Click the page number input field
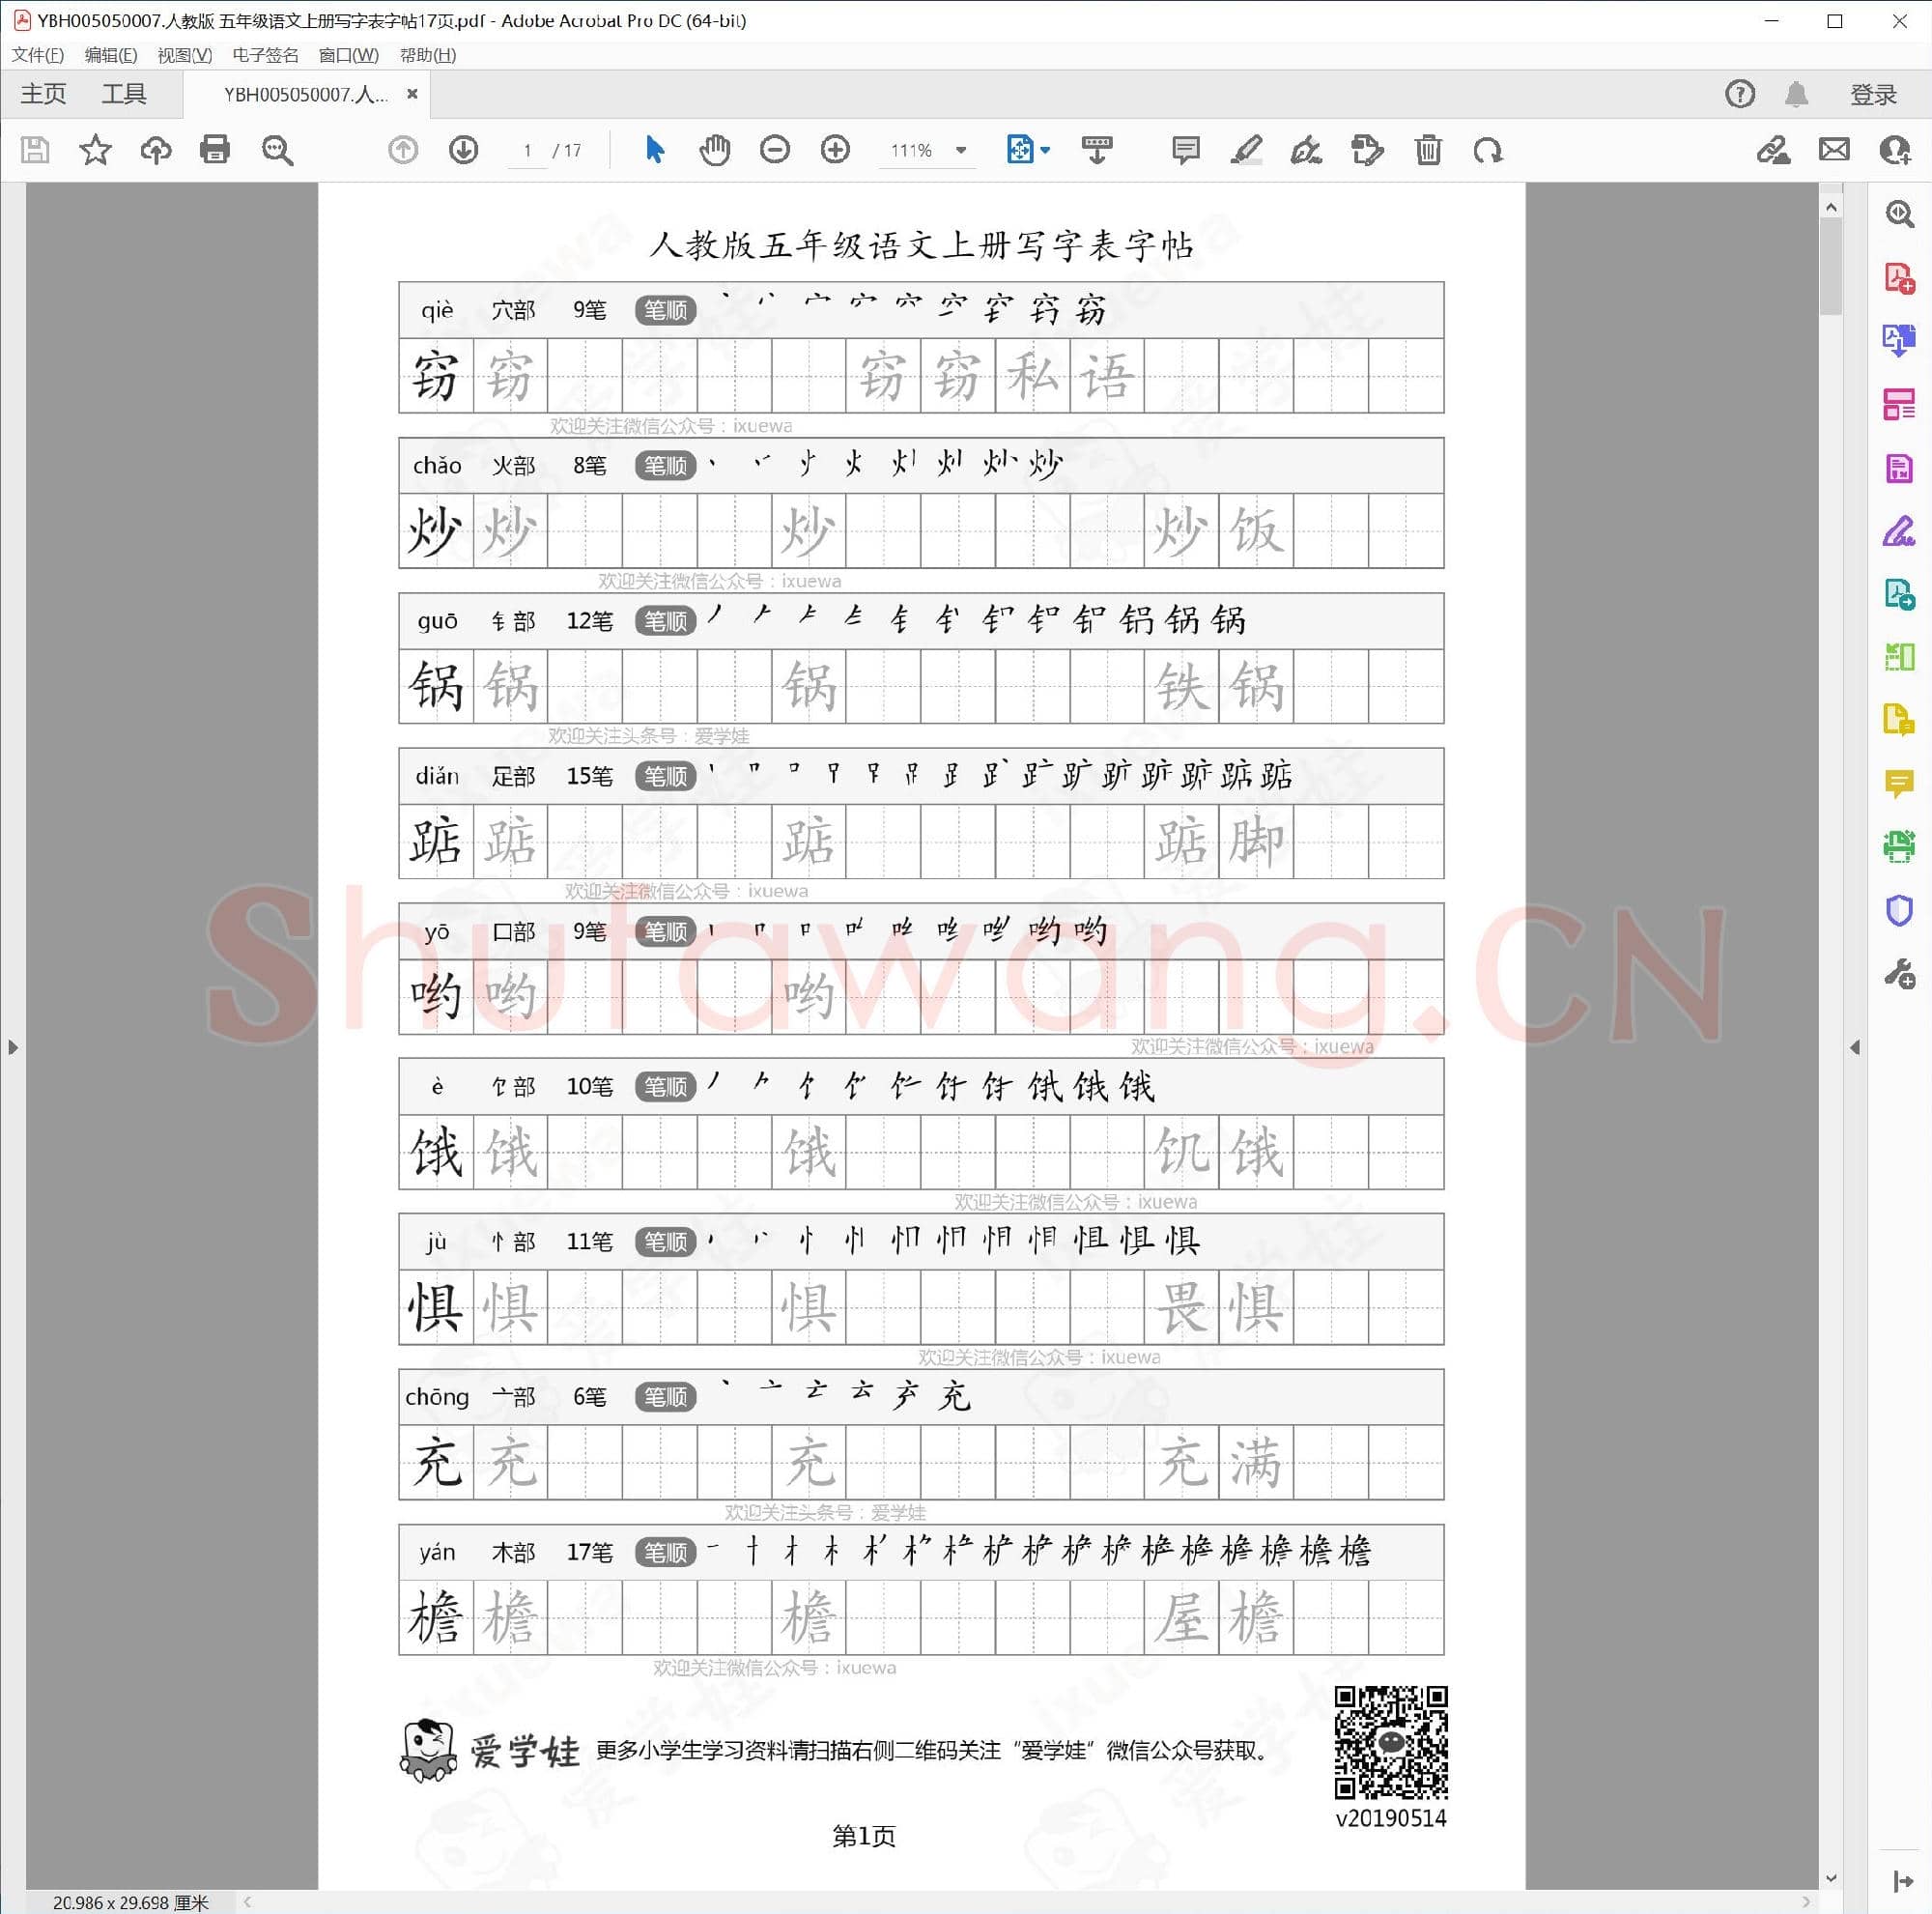This screenshot has width=1932, height=1914. pyautogui.click(x=528, y=151)
